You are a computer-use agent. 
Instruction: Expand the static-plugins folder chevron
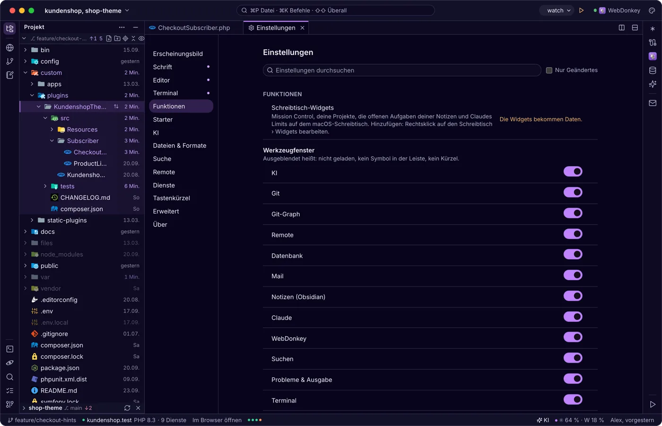pyautogui.click(x=32, y=221)
